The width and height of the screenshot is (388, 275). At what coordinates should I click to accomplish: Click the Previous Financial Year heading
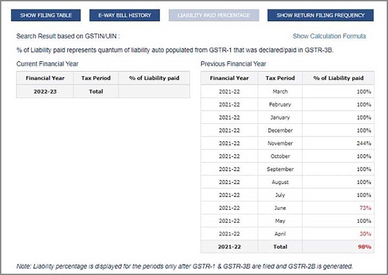click(233, 64)
